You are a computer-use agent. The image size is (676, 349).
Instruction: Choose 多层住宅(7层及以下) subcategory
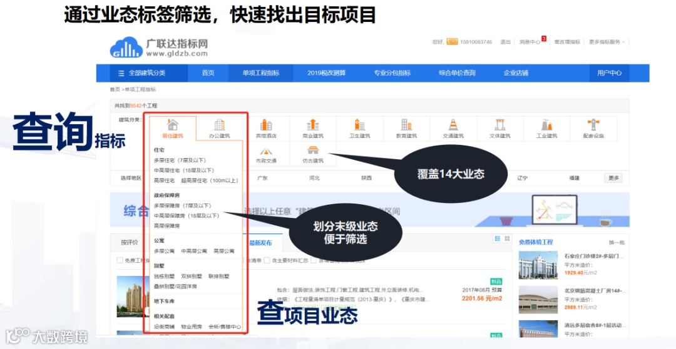(182, 160)
